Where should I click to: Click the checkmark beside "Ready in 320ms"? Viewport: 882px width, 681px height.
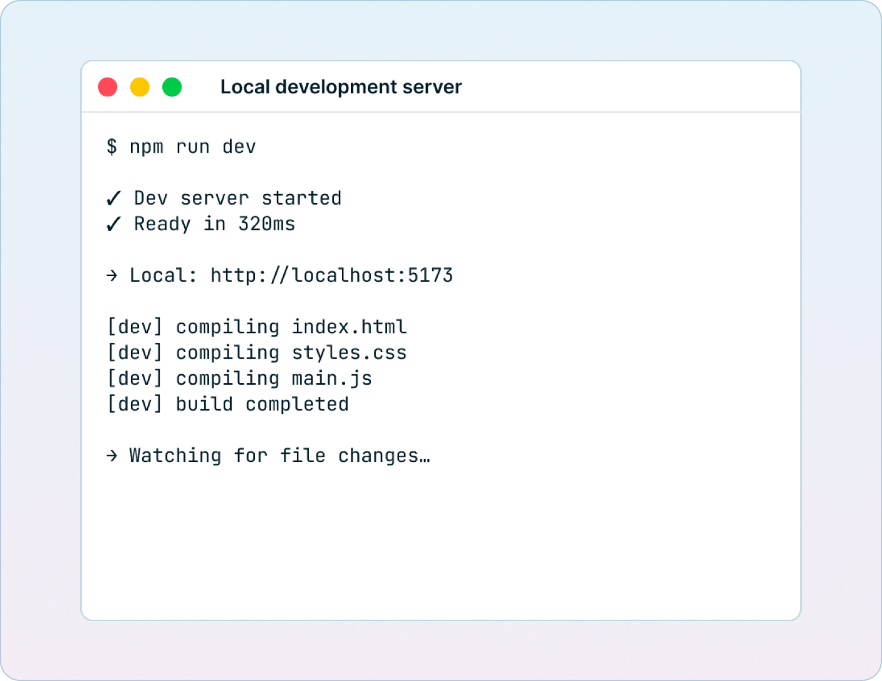[x=113, y=224]
